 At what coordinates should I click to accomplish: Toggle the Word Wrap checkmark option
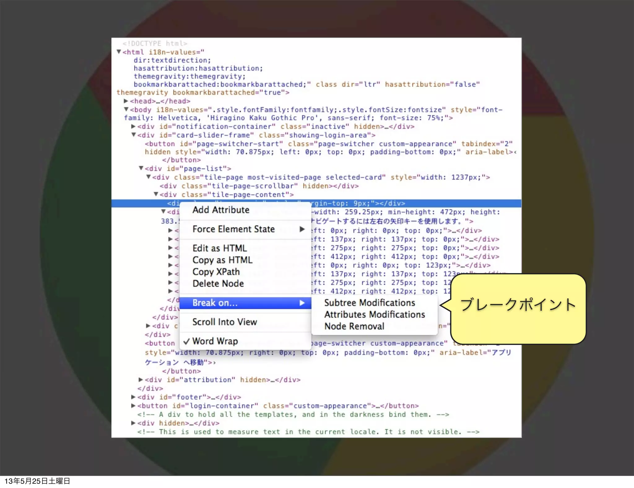pyautogui.click(x=215, y=341)
